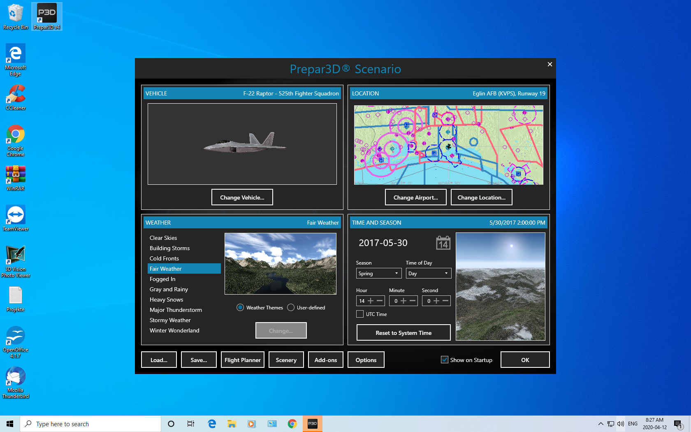Click the OK button

[525, 360]
